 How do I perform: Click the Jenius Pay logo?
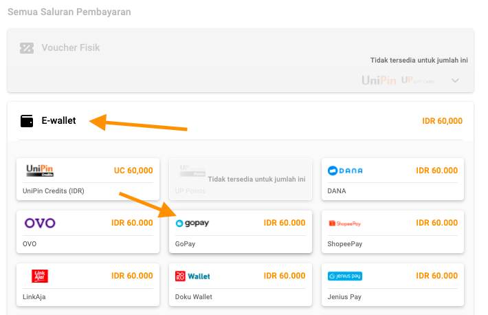pos(345,276)
